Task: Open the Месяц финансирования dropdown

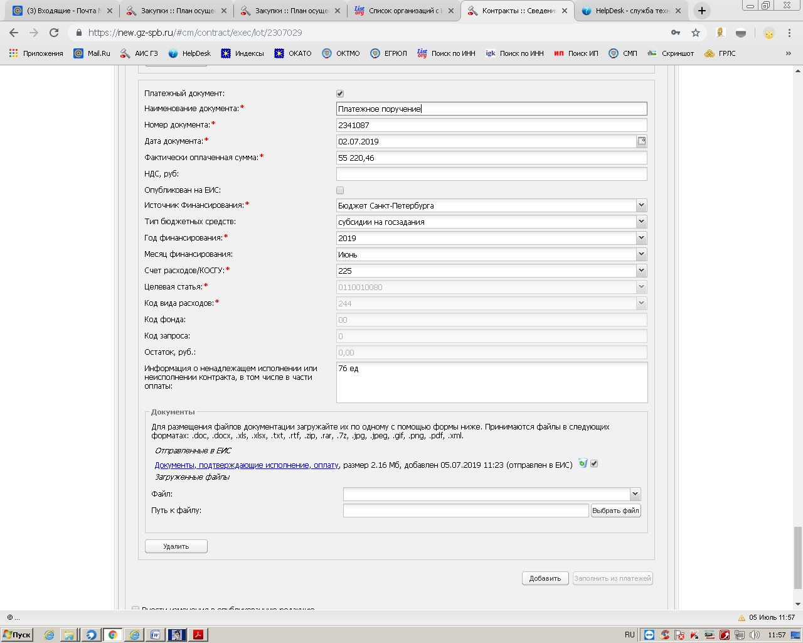Action: 641,254
